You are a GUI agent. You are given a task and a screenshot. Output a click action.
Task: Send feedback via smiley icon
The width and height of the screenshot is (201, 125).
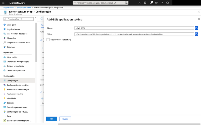tap(167, 3)
